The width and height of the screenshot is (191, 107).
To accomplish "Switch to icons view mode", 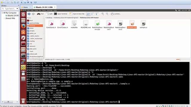I will [89, 14].
